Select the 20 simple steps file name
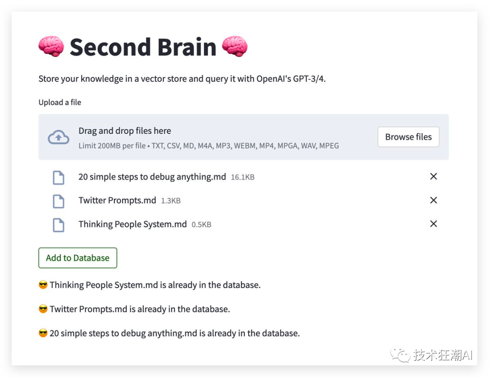The image size is (489, 377). pyautogui.click(x=152, y=177)
